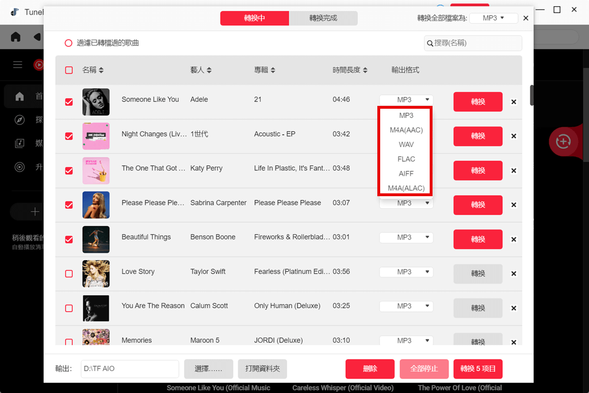The height and width of the screenshot is (393, 589).
Task: Remove You Are The Reason row with X
Action: pos(514,308)
